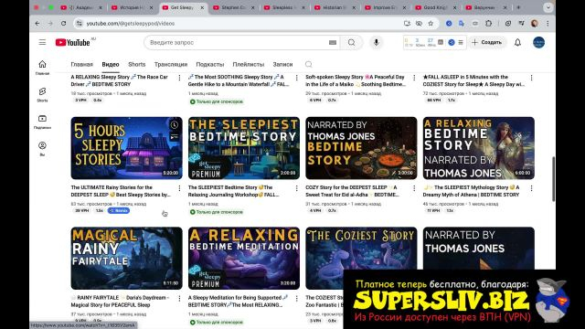Screen dimensions: 585x329
Task: Open The ULTIMATE Rainy Stories video title
Action: coord(121,191)
